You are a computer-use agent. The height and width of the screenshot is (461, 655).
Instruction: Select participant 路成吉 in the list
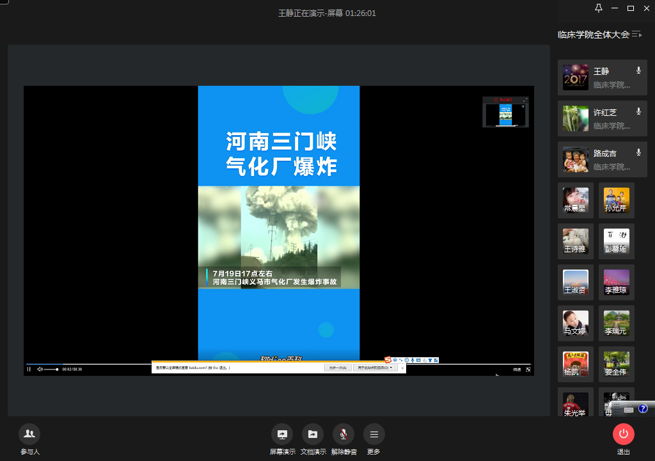[x=602, y=159]
